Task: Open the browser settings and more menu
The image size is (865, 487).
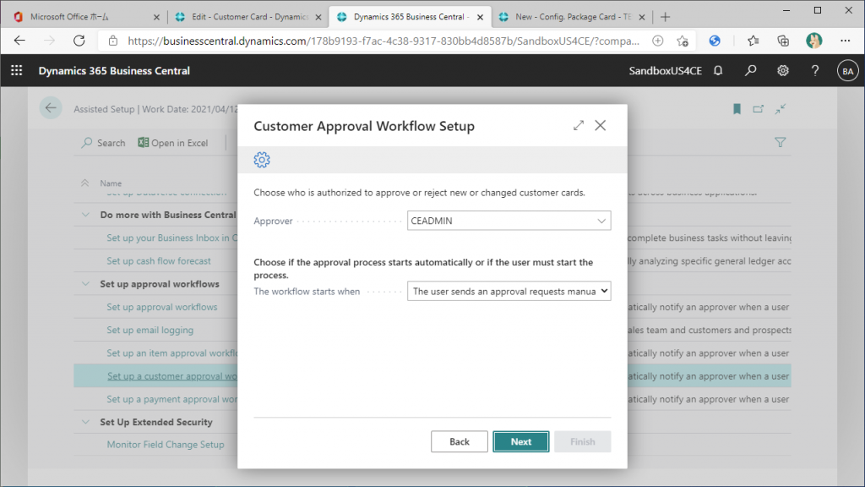Action: (x=845, y=41)
